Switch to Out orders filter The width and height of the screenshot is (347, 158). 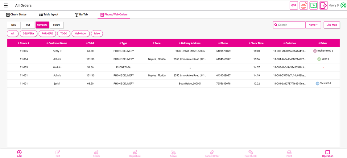pyautogui.click(x=28, y=25)
